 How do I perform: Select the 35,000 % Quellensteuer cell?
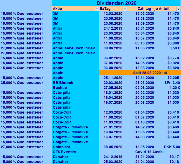pos(22,83)
